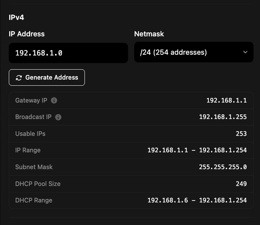The height and width of the screenshot is (225, 260).
Task: Click the IP Address field label
Action: point(27,34)
